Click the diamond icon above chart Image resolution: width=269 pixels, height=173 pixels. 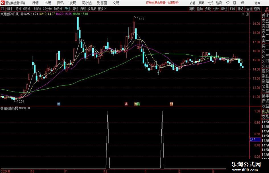coord(243,14)
